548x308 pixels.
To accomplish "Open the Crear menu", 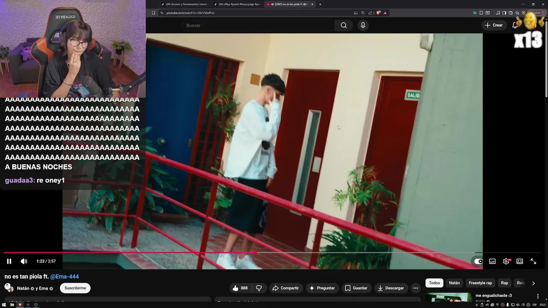I will tap(493, 25).
